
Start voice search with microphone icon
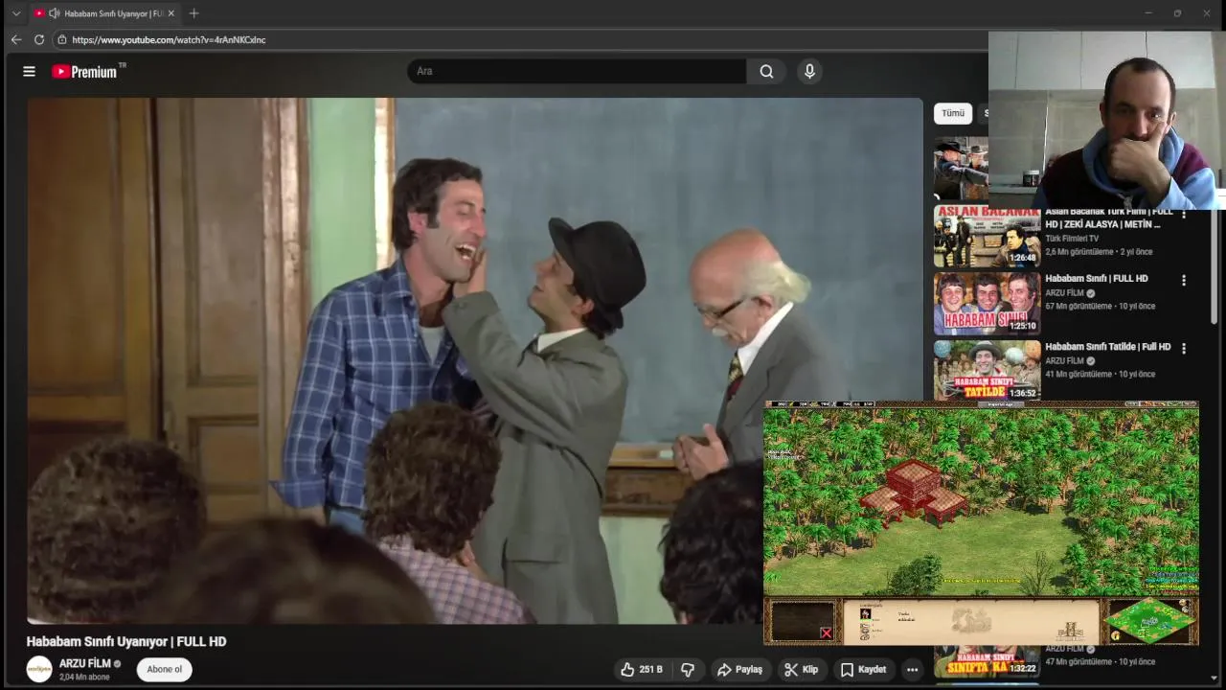[x=809, y=71]
